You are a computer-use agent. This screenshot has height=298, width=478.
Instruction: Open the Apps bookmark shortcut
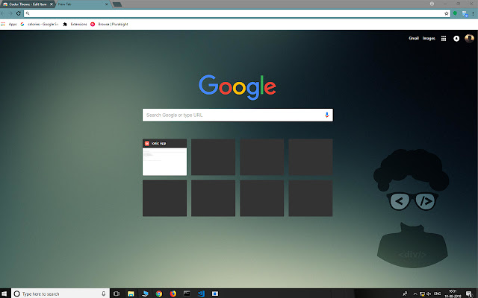[9, 24]
